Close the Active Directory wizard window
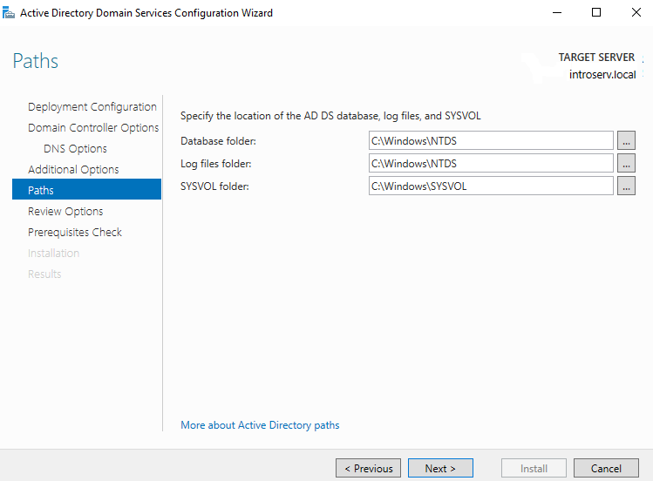Screen dimensions: 653x481 (x=636, y=13)
